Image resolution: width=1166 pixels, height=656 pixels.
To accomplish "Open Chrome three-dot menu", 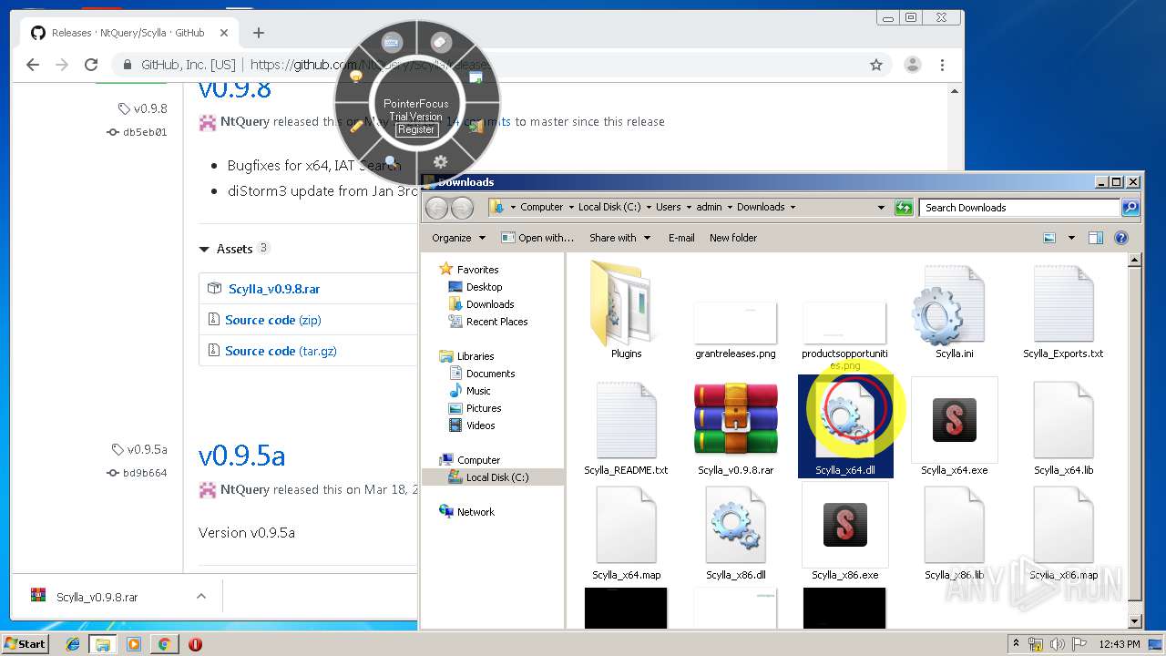I will coord(942,65).
